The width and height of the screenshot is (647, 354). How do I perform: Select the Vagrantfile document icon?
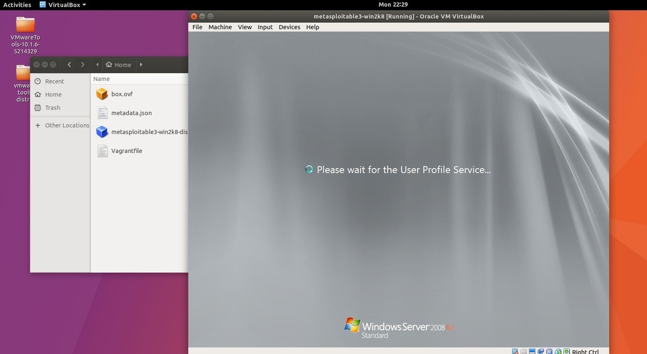(102, 151)
